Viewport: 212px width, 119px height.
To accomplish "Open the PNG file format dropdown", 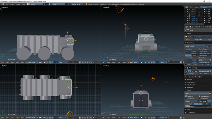I will coord(191,101).
